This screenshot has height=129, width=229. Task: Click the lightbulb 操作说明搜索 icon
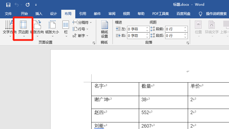pos(200,13)
